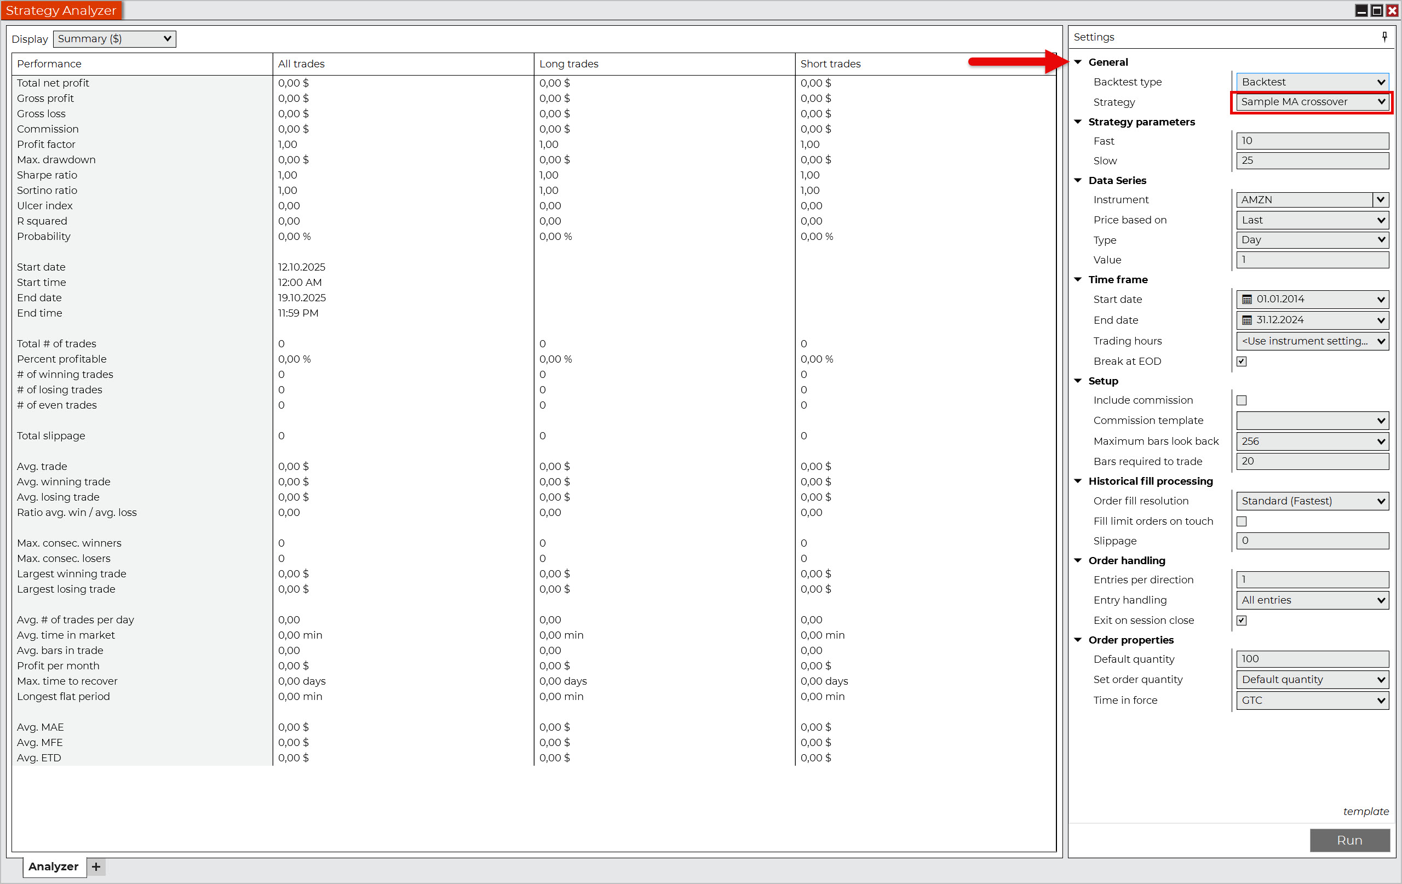
Task: Click the Run button
Action: coord(1349,840)
